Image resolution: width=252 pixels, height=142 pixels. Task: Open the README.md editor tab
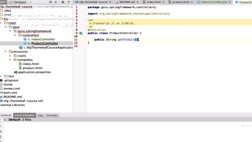(x=127, y=2)
